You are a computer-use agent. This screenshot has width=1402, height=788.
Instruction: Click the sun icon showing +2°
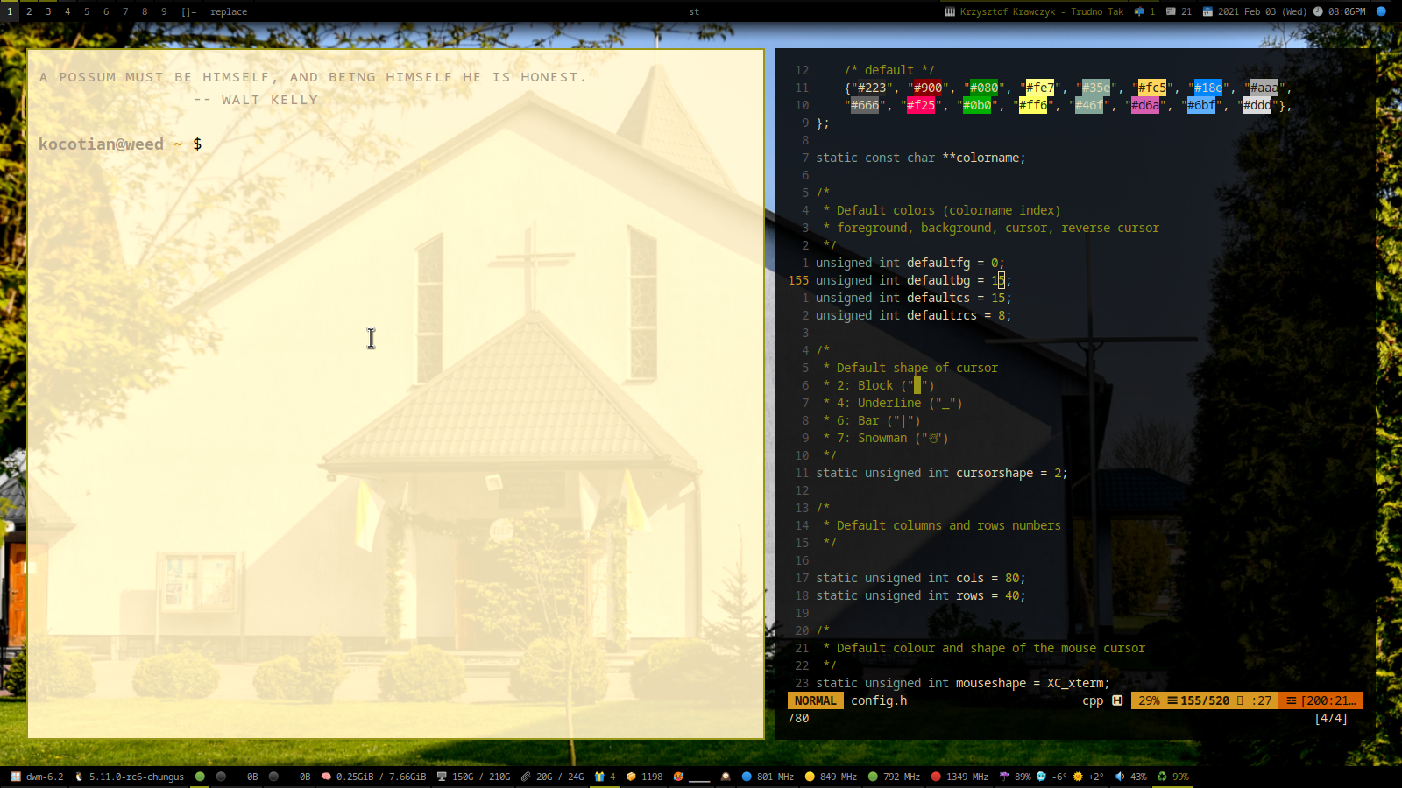[x=1078, y=777]
